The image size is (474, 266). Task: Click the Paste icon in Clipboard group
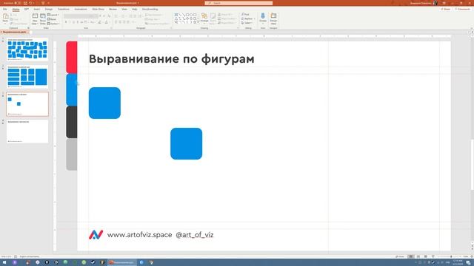pos(5,17)
